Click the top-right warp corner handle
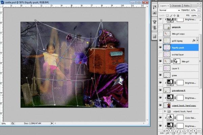Viewport: 203px width, 135px height. click(101, 20)
